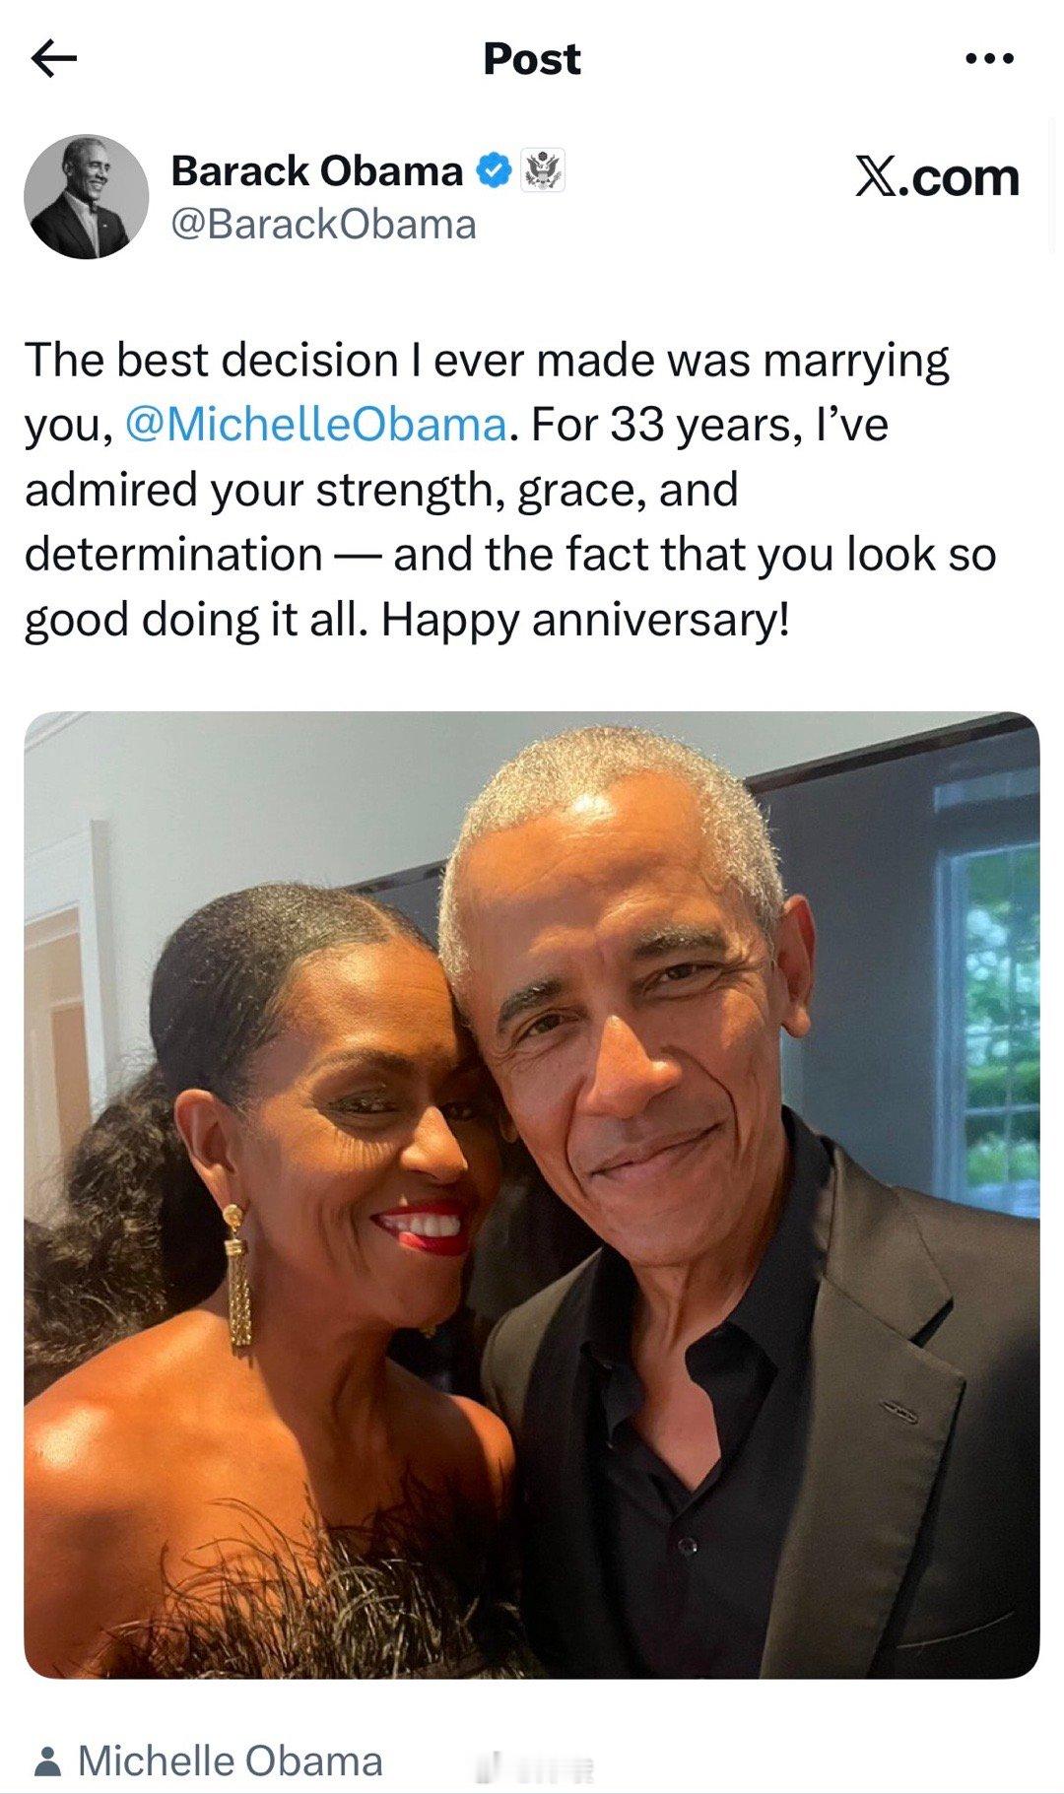The image size is (1064, 1794).
Task: Click the person icon beside the Michelle Obama tag
Action: coord(46,1761)
